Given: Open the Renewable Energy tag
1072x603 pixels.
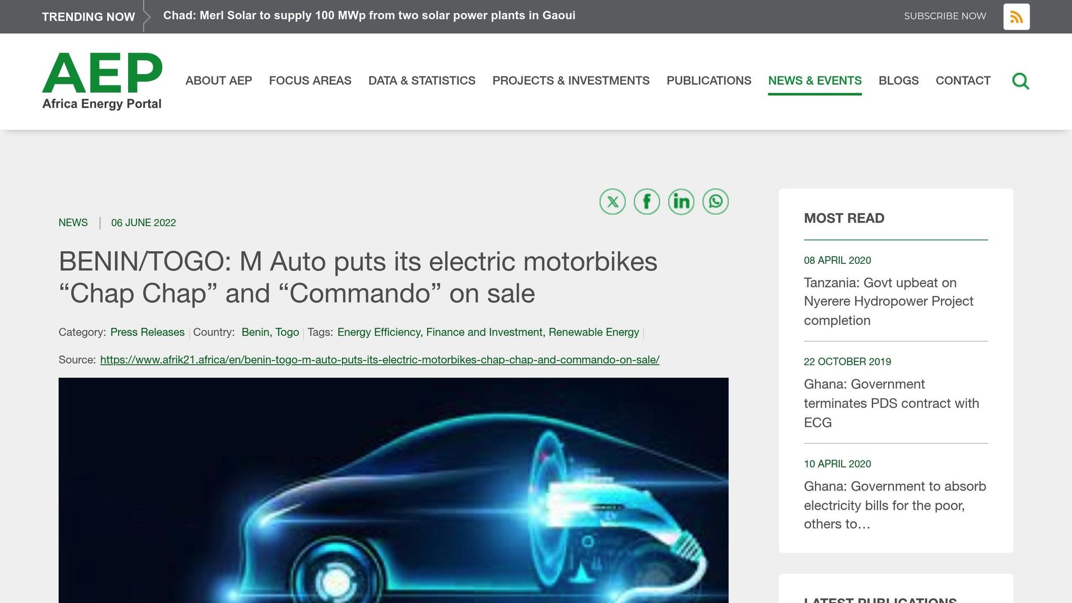Looking at the screenshot, I should click(x=595, y=332).
